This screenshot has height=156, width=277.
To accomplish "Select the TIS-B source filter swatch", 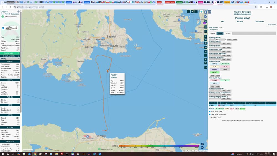I will pyautogui.click(x=225, y=67).
